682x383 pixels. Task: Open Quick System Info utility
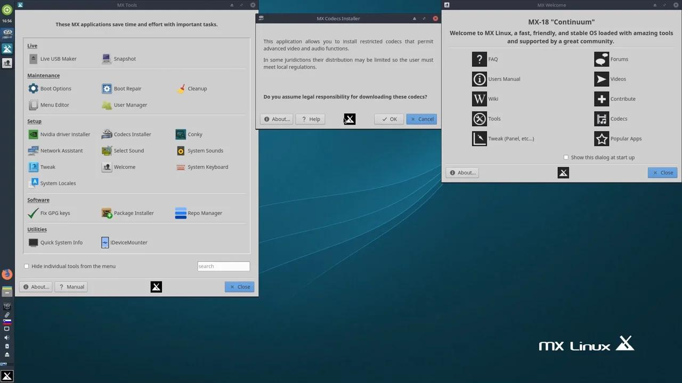61,242
